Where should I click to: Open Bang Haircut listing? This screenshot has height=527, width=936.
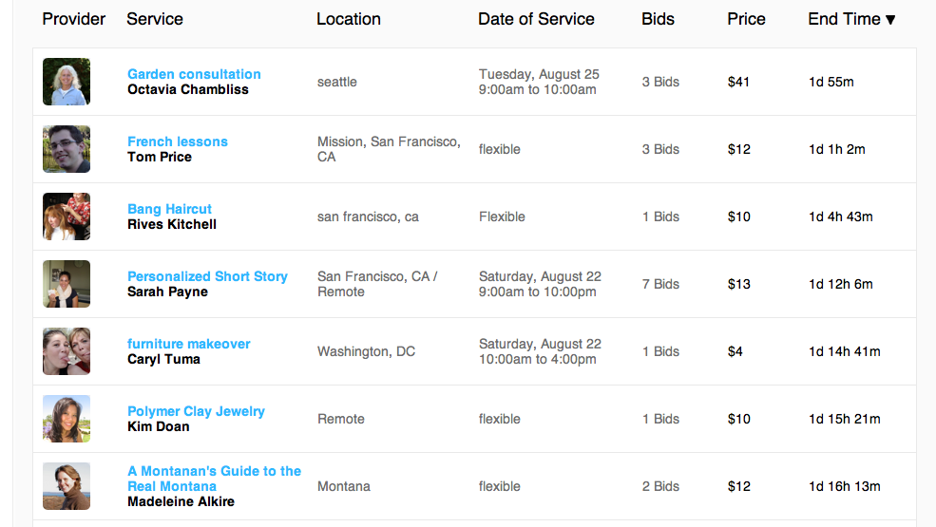point(169,209)
